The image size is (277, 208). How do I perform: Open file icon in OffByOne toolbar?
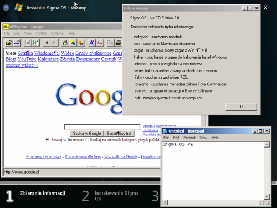coord(8,43)
